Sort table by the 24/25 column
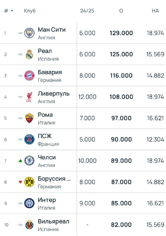166x236 pixels. pos(87,11)
